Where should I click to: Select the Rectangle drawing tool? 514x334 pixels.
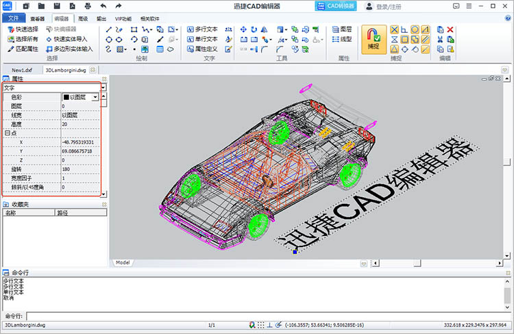pyautogui.click(x=134, y=30)
